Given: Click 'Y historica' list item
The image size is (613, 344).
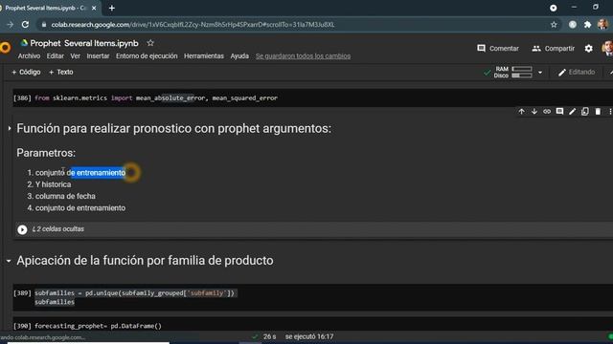Looking at the screenshot, I should pyautogui.click(x=54, y=184).
